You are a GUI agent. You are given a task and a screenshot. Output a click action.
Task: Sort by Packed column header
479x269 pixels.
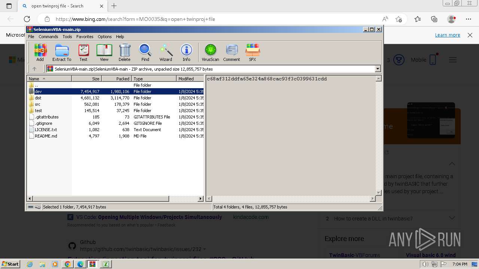pos(116,78)
